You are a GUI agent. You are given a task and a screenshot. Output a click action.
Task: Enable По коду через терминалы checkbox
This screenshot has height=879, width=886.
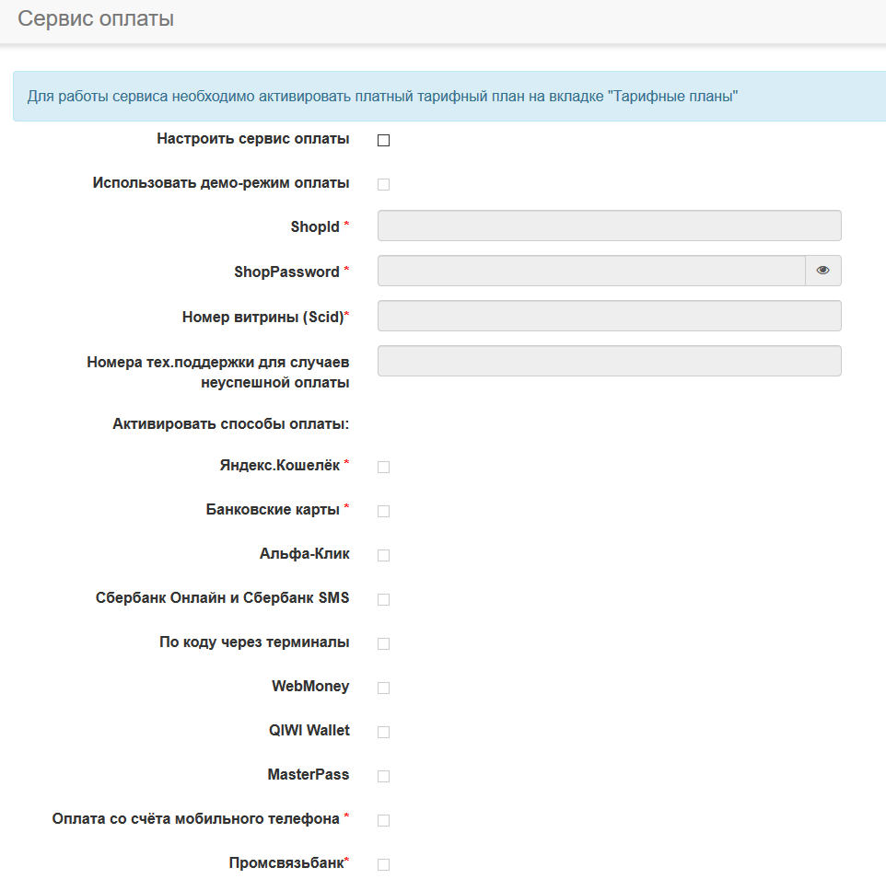(x=384, y=643)
